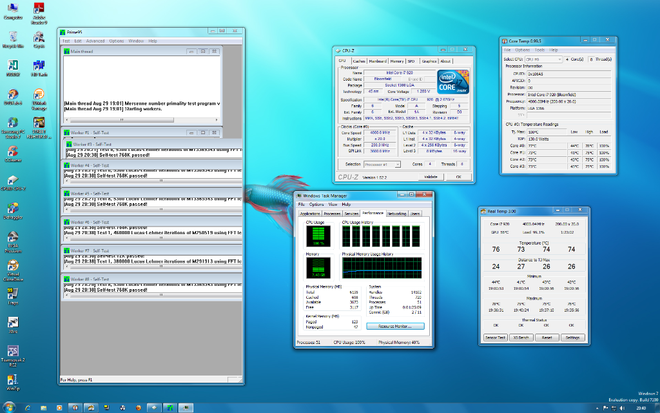The width and height of the screenshot is (660, 413).
Task: Open the Options menu in Core Temp
Action: point(522,50)
